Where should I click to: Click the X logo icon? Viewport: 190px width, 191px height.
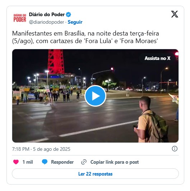click(x=175, y=14)
